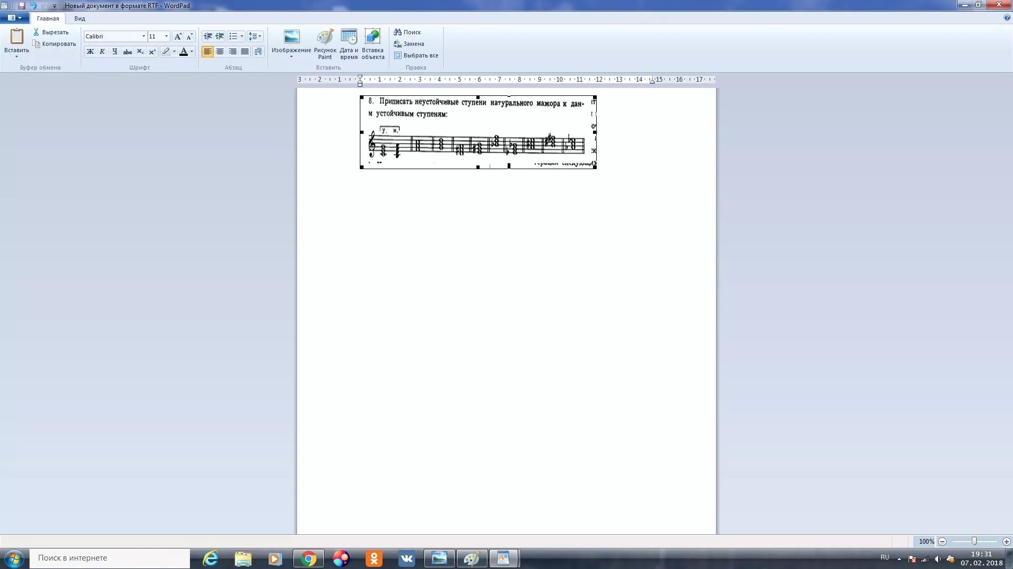Image resolution: width=1013 pixels, height=569 pixels.
Task: Toggle bold formatting with Ж button
Action: [x=89, y=52]
